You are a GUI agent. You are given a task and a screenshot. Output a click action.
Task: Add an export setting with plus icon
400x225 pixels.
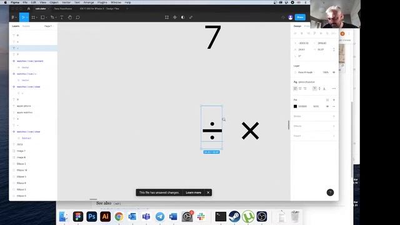pos(334,136)
